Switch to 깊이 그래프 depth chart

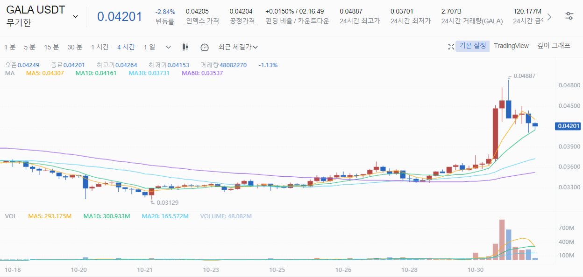point(554,46)
